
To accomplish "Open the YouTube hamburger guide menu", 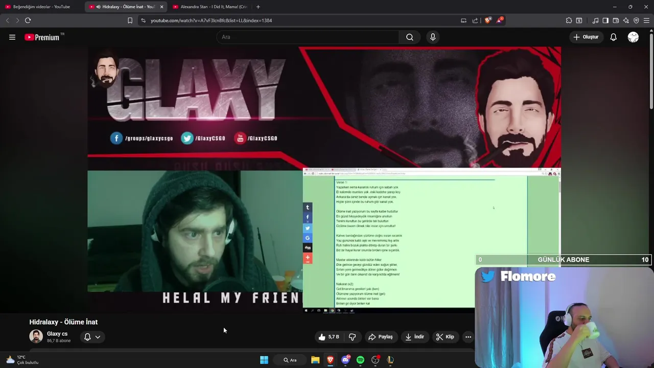I will click(12, 37).
